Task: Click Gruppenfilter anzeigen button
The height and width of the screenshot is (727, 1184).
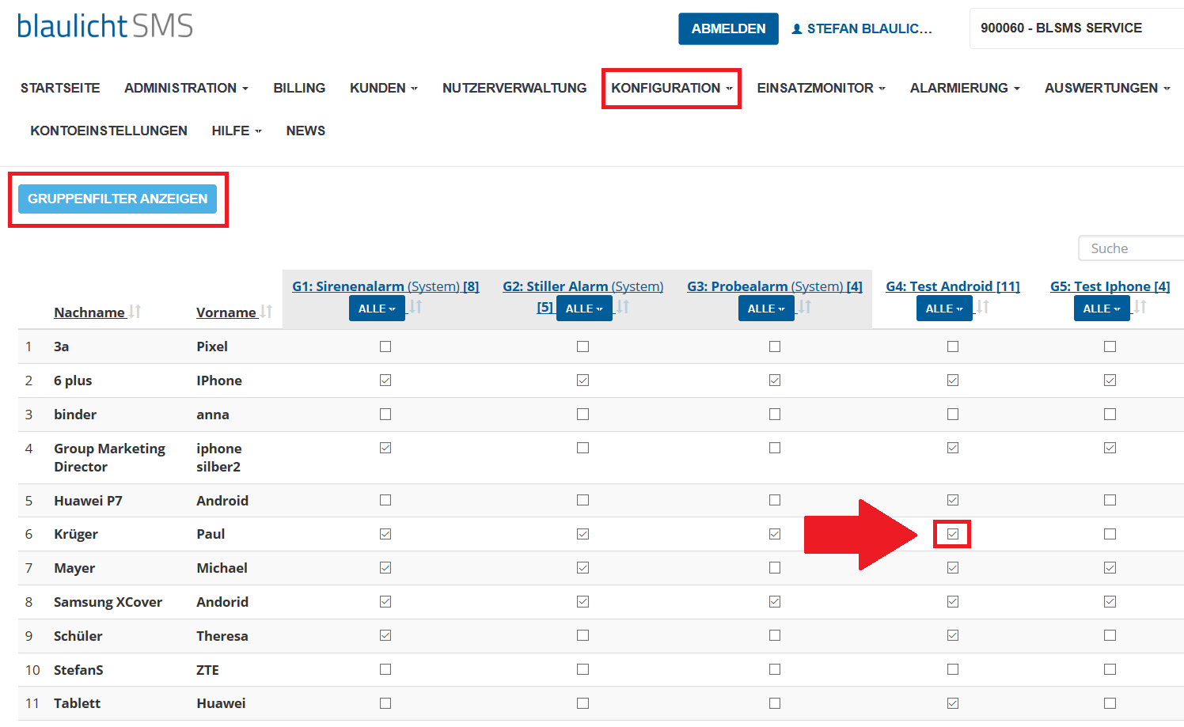Action: point(117,199)
